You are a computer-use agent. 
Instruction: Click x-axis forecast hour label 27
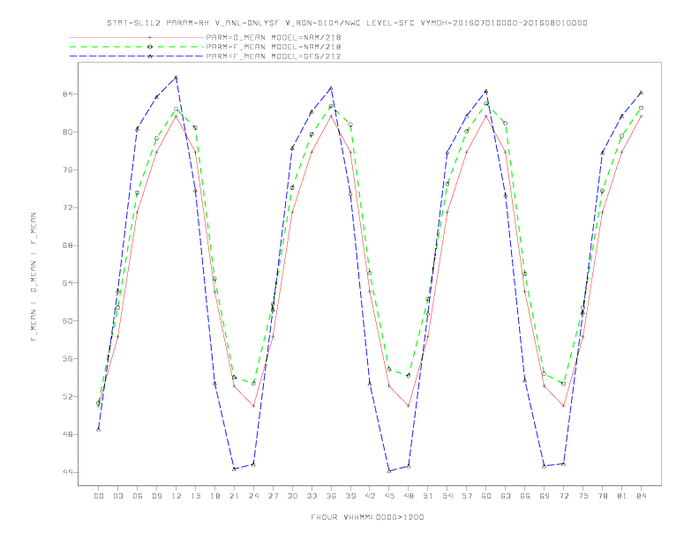pos(273,496)
